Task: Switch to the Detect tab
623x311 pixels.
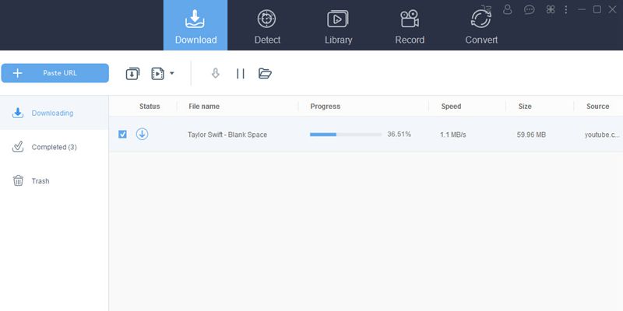Action: 267,25
